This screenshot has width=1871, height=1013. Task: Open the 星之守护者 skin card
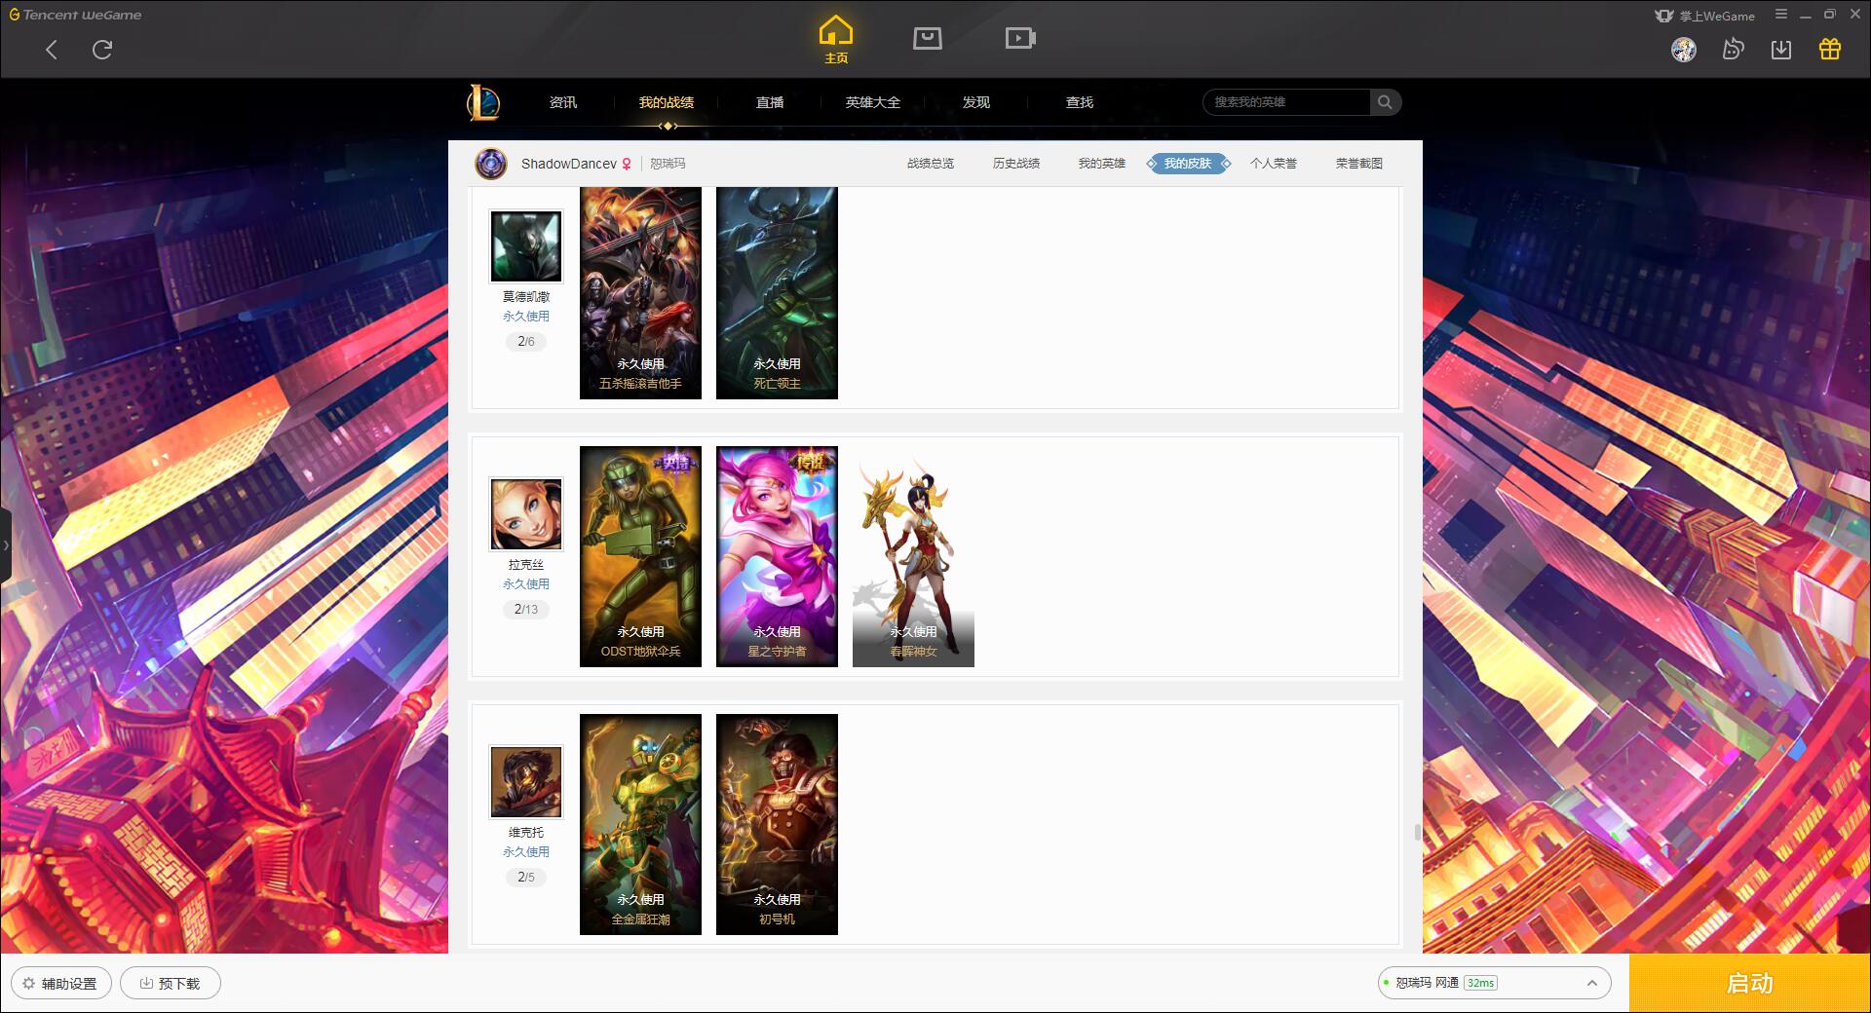[777, 556]
